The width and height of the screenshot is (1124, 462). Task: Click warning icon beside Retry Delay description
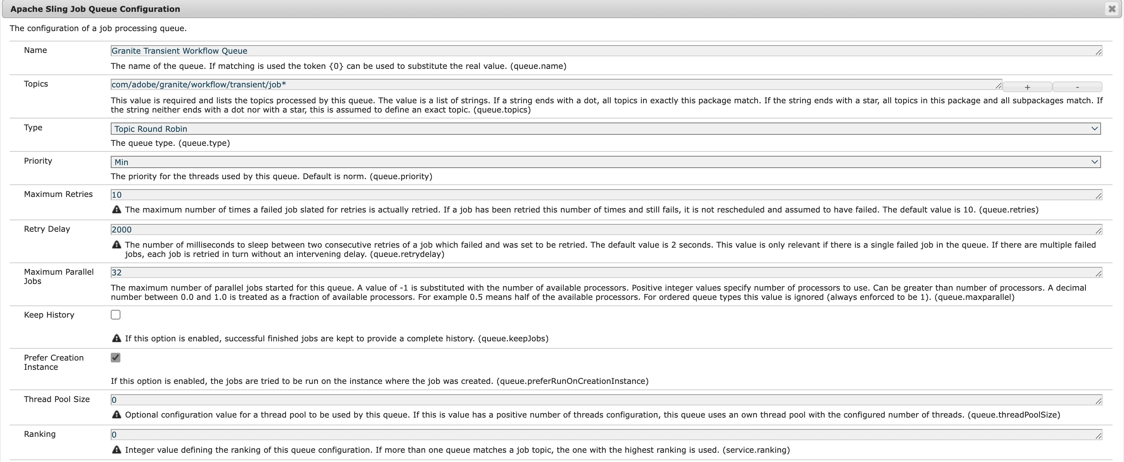pyautogui.click(x=116, y=244)
